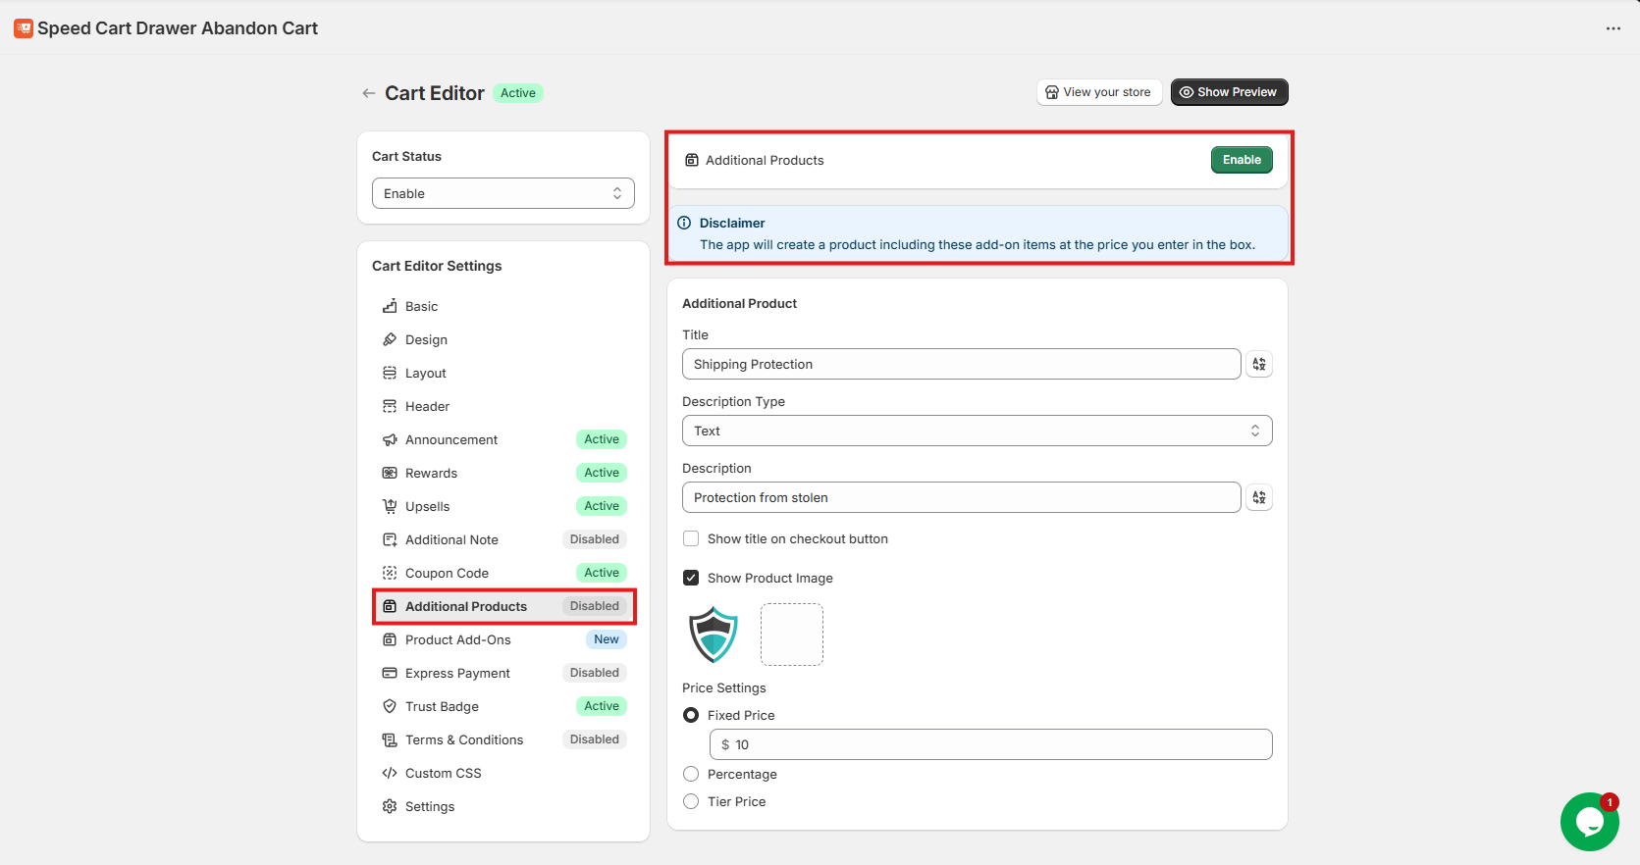Select the Tier Price radio option
This screenshot has height=865, width=1640.
(x=691, y=801)
